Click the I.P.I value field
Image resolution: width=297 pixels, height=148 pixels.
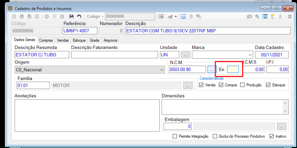(x=277, y=70)
